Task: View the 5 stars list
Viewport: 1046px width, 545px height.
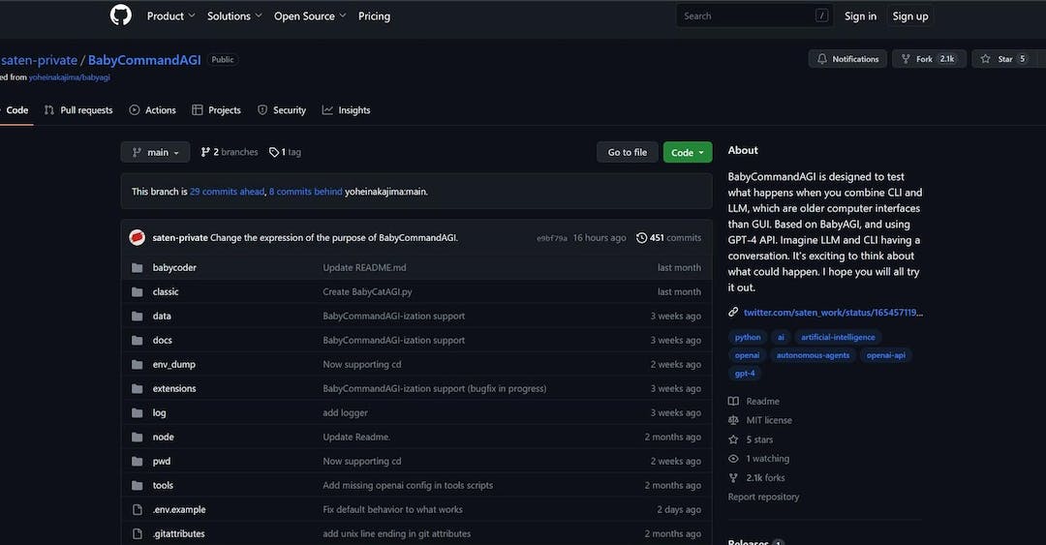Action: pos(752,439)
